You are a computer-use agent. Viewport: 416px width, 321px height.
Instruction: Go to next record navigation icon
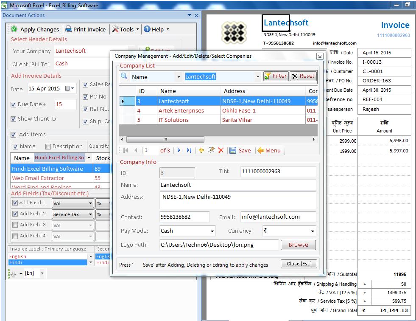[179, 150]
